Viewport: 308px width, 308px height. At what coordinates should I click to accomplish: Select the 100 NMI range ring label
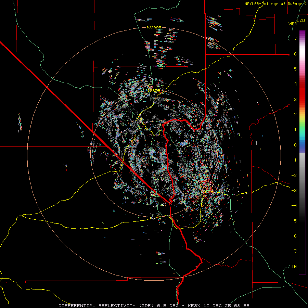point(154,27)
